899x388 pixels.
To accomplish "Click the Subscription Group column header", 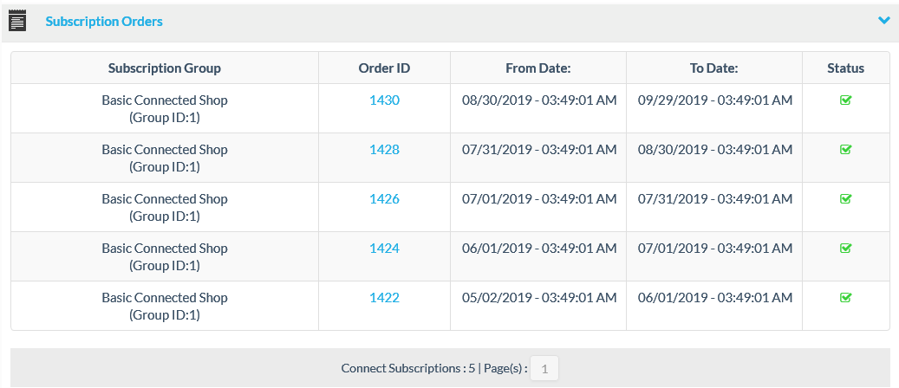I will click(165, 68).
